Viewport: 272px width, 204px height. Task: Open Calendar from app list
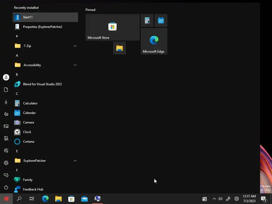click(45, 113)
